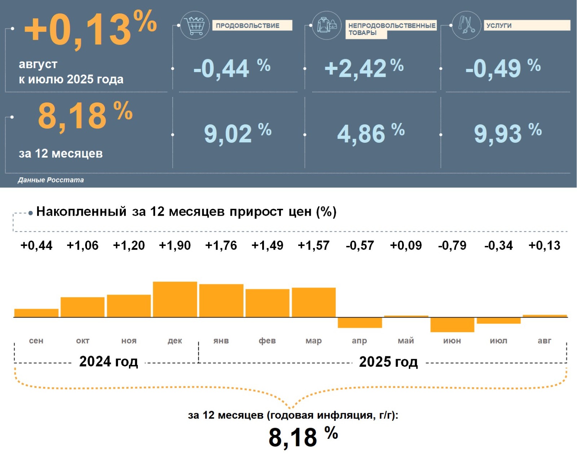Image resolution: width=577 pixels, height=454 pixels.
Task: Click the 9,93% services annual value
Action: (x=507, y=133)
